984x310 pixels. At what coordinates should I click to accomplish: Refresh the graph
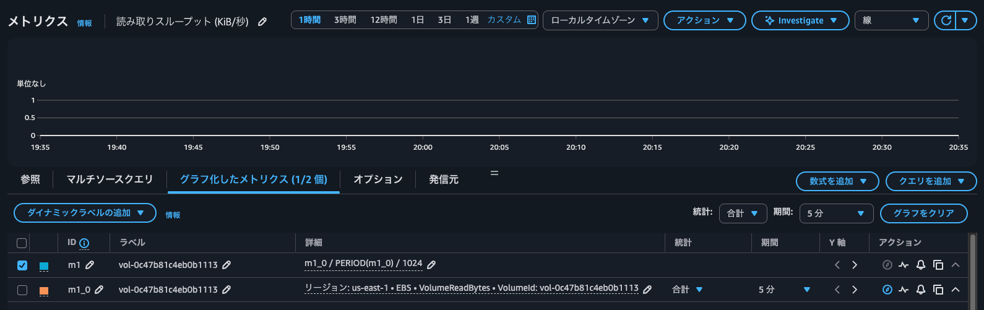pyautogui.click(x=946, y=20)
